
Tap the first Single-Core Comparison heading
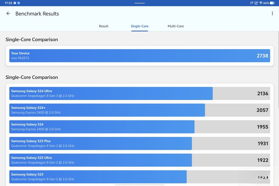[x=32, y=39]
